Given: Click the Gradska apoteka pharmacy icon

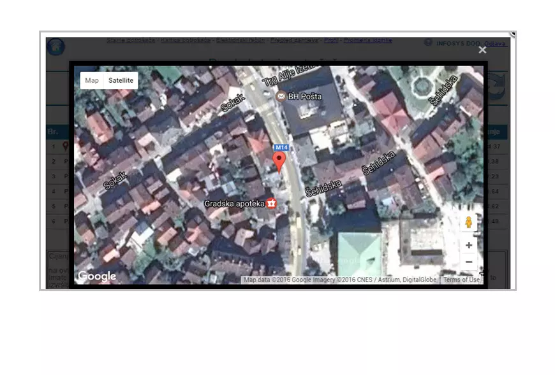Looking at the screenshot, I should tap(272, 204).
